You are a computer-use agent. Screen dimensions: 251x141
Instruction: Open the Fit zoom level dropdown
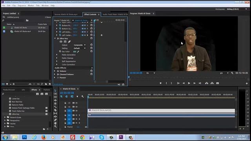click(151, 73)
